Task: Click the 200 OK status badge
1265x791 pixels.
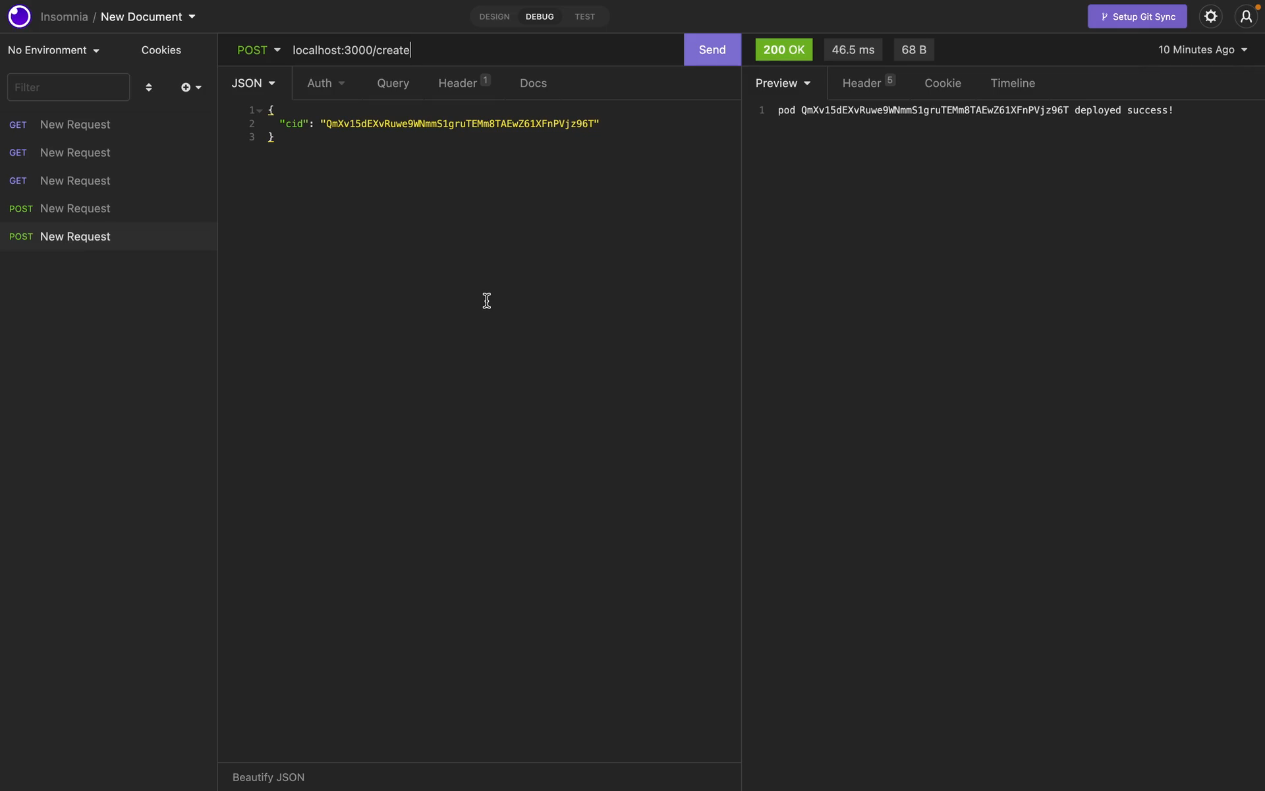Action: coord(783,50)
